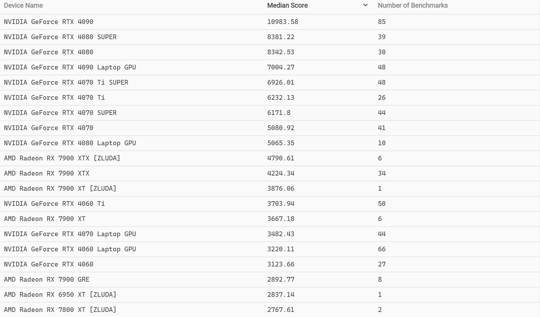Image resolution: width=540 pixels, height=317 pixels.
Task: Click the RTX 4070 Laptop GPU entry
Action: pos(70,234)
